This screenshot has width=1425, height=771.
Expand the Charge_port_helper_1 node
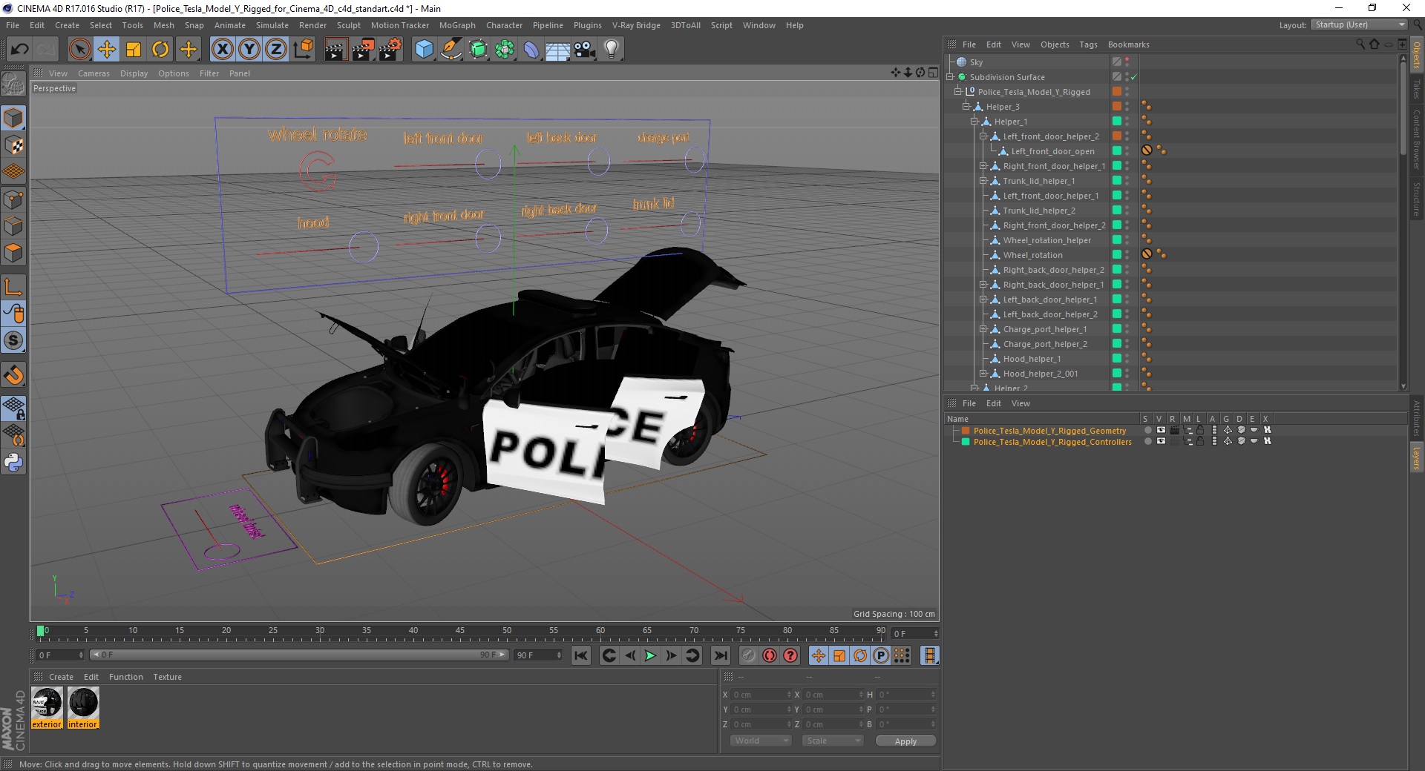click(x=983, y=328)
